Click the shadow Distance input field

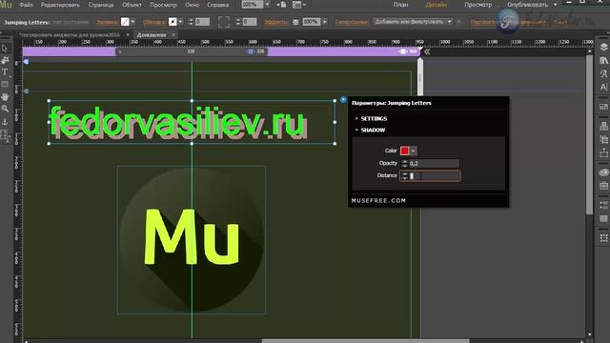434,175
